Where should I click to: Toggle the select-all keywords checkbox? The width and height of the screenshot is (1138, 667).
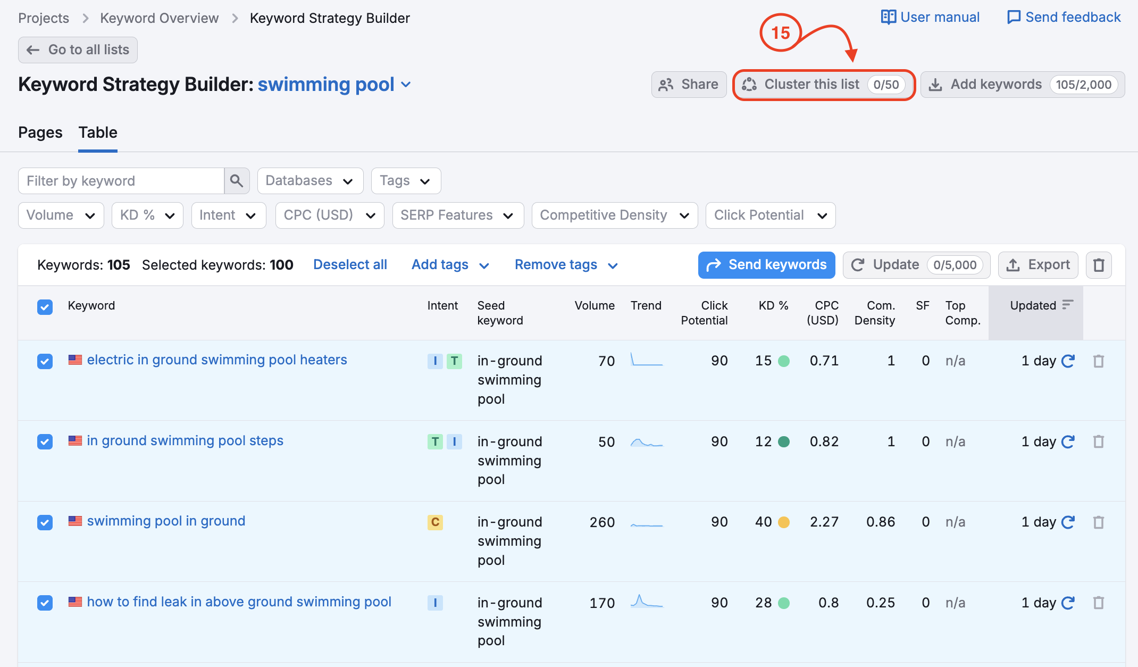[45, 307]
